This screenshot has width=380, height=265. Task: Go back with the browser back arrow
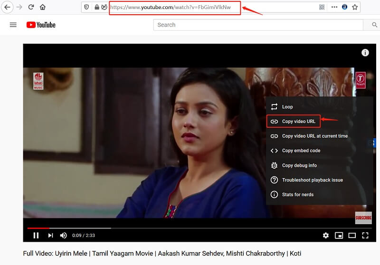(7, 7)
